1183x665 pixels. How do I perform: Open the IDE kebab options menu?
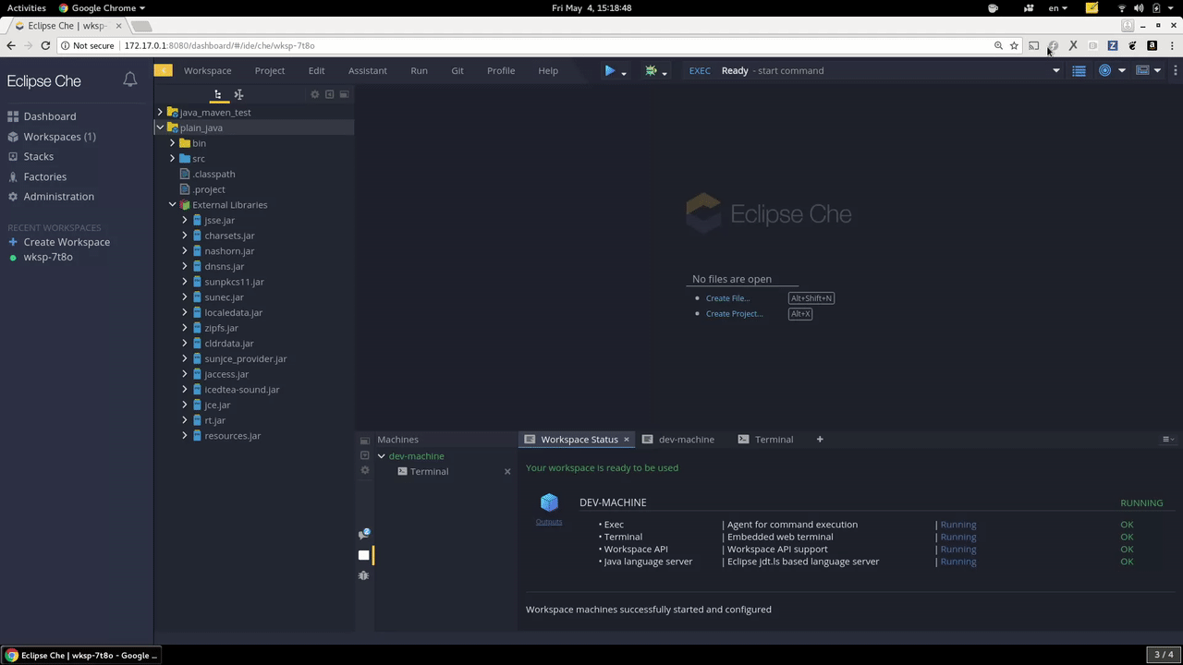point(1176,70)
